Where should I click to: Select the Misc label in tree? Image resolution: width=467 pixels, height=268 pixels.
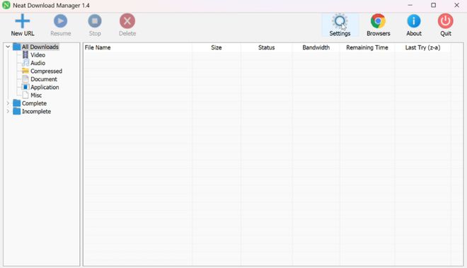pyautogui.click(x=36, y=95)
